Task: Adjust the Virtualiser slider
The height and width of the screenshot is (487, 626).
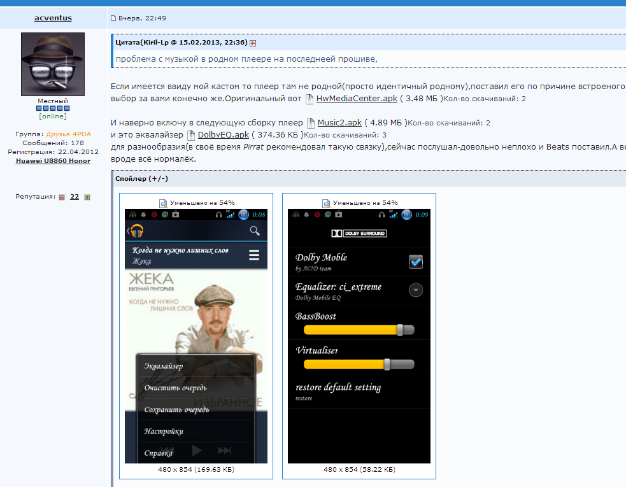Action: click(359, 364)
